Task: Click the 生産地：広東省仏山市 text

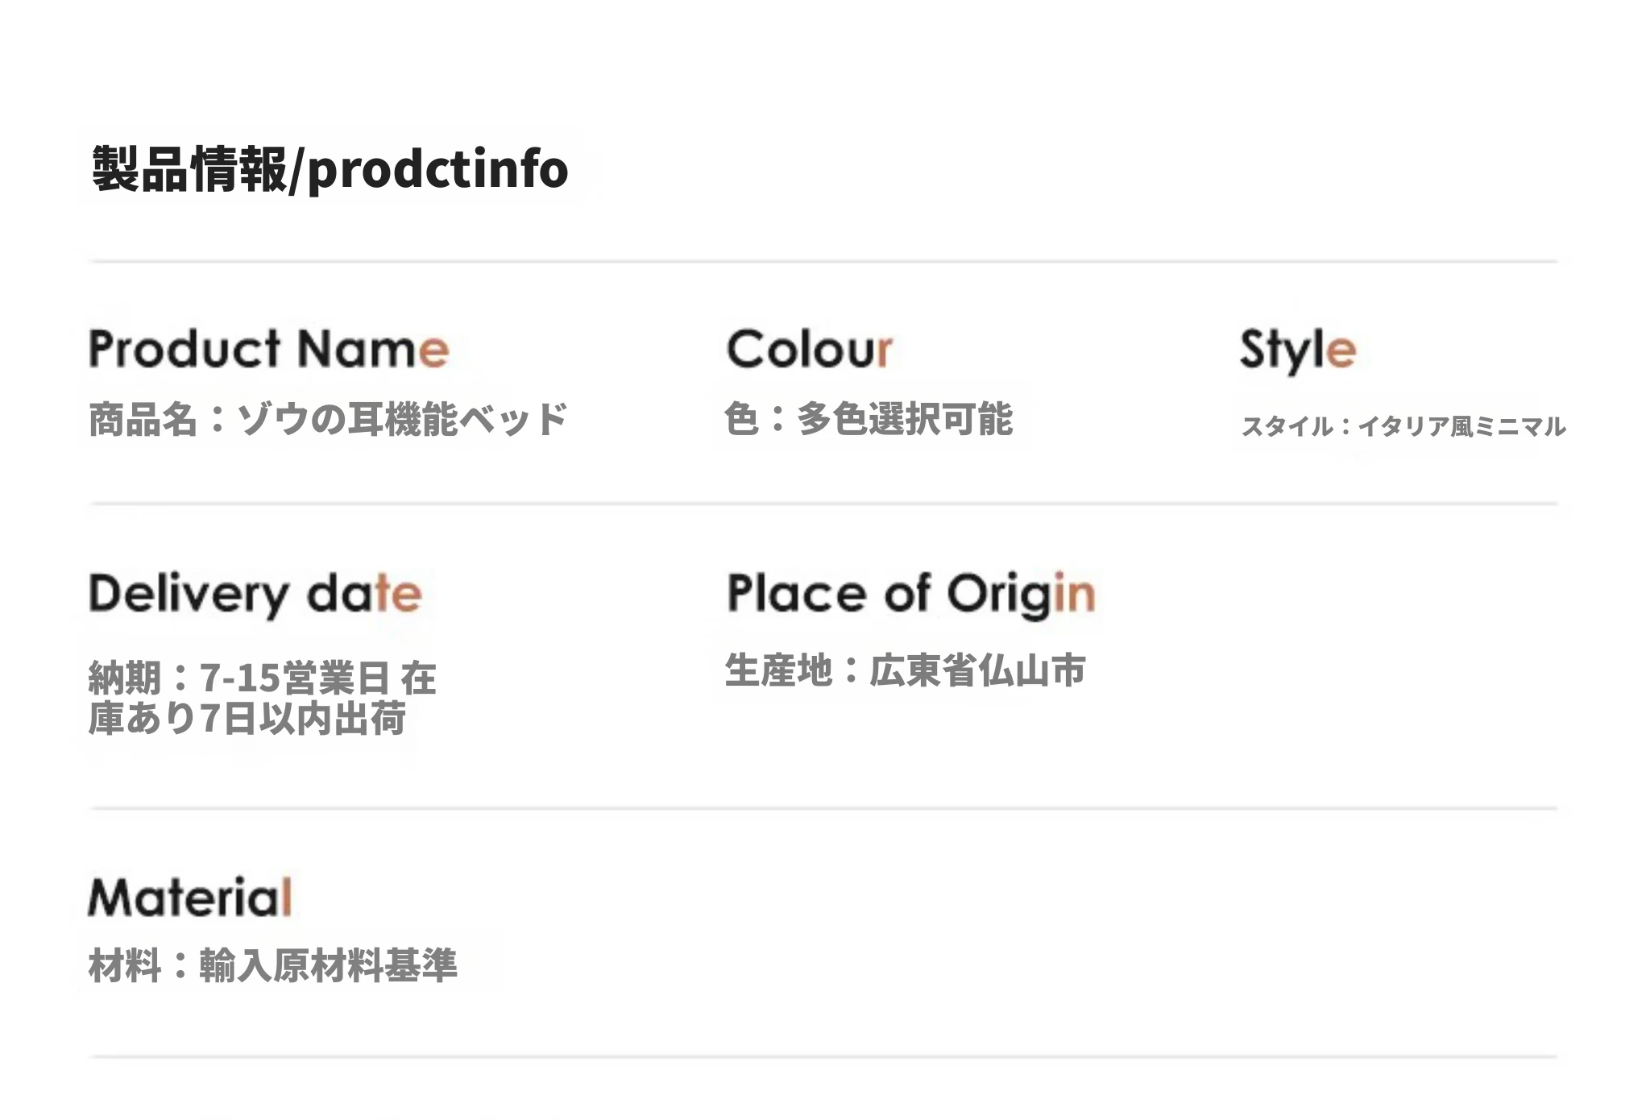Action: [x=906, y=670]
